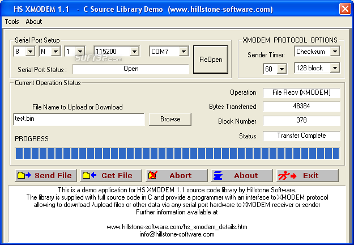Click the red X icon on Abort
This screenshot has width=354, height=245.
point(153,175)
